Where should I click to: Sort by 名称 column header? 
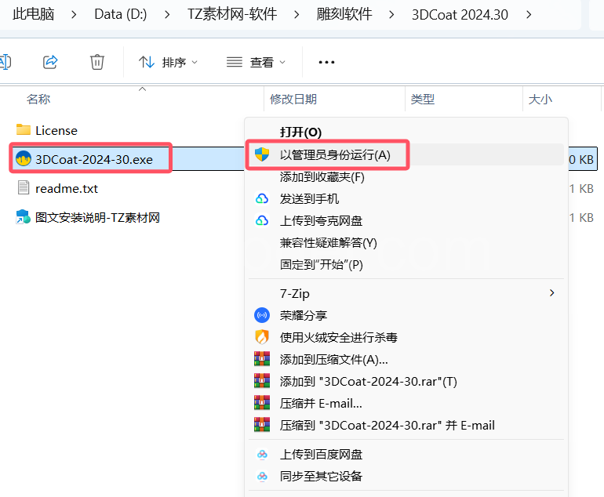(x=38, y=100)
